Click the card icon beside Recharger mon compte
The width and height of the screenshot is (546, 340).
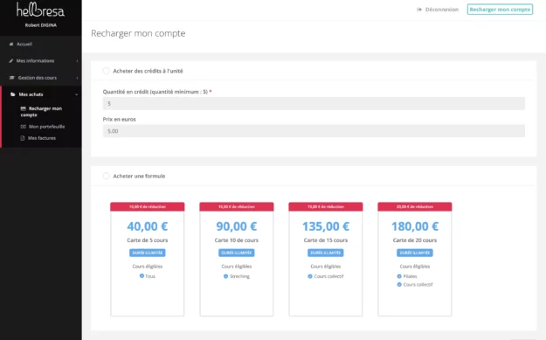tap(24, 108)
